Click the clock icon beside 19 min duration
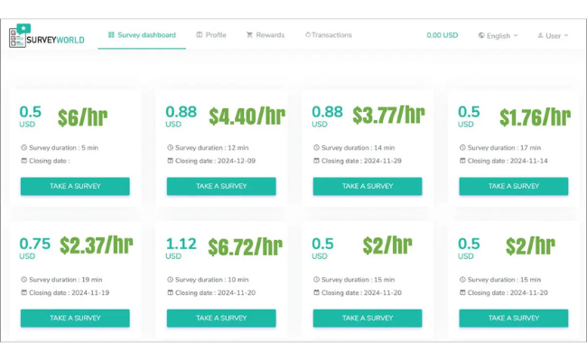 point(24,280)
